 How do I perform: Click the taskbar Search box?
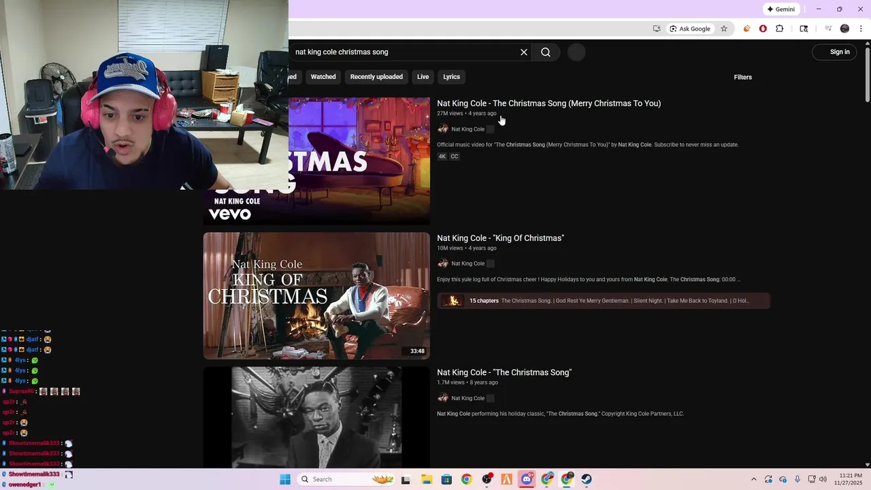pos(347,479)
